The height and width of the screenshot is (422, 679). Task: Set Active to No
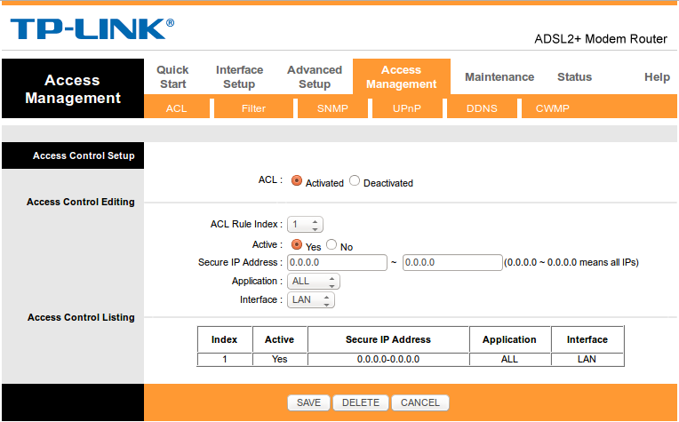pos(332,244)
